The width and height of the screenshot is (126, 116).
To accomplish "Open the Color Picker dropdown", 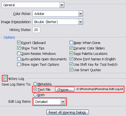I will click(58, 14).
